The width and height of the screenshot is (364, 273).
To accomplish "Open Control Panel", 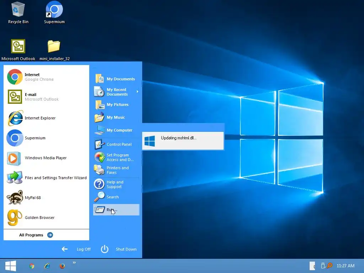I will [x=116, y=144].
